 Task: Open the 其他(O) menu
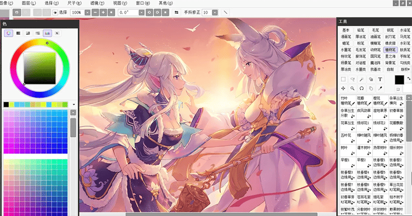(166, 3)
